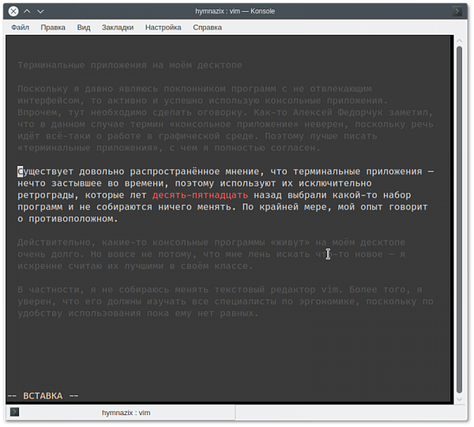Click the line starting Поскольку я давно являюсь
The height and width of the screenshot is (427, 474).
point(194,89)
